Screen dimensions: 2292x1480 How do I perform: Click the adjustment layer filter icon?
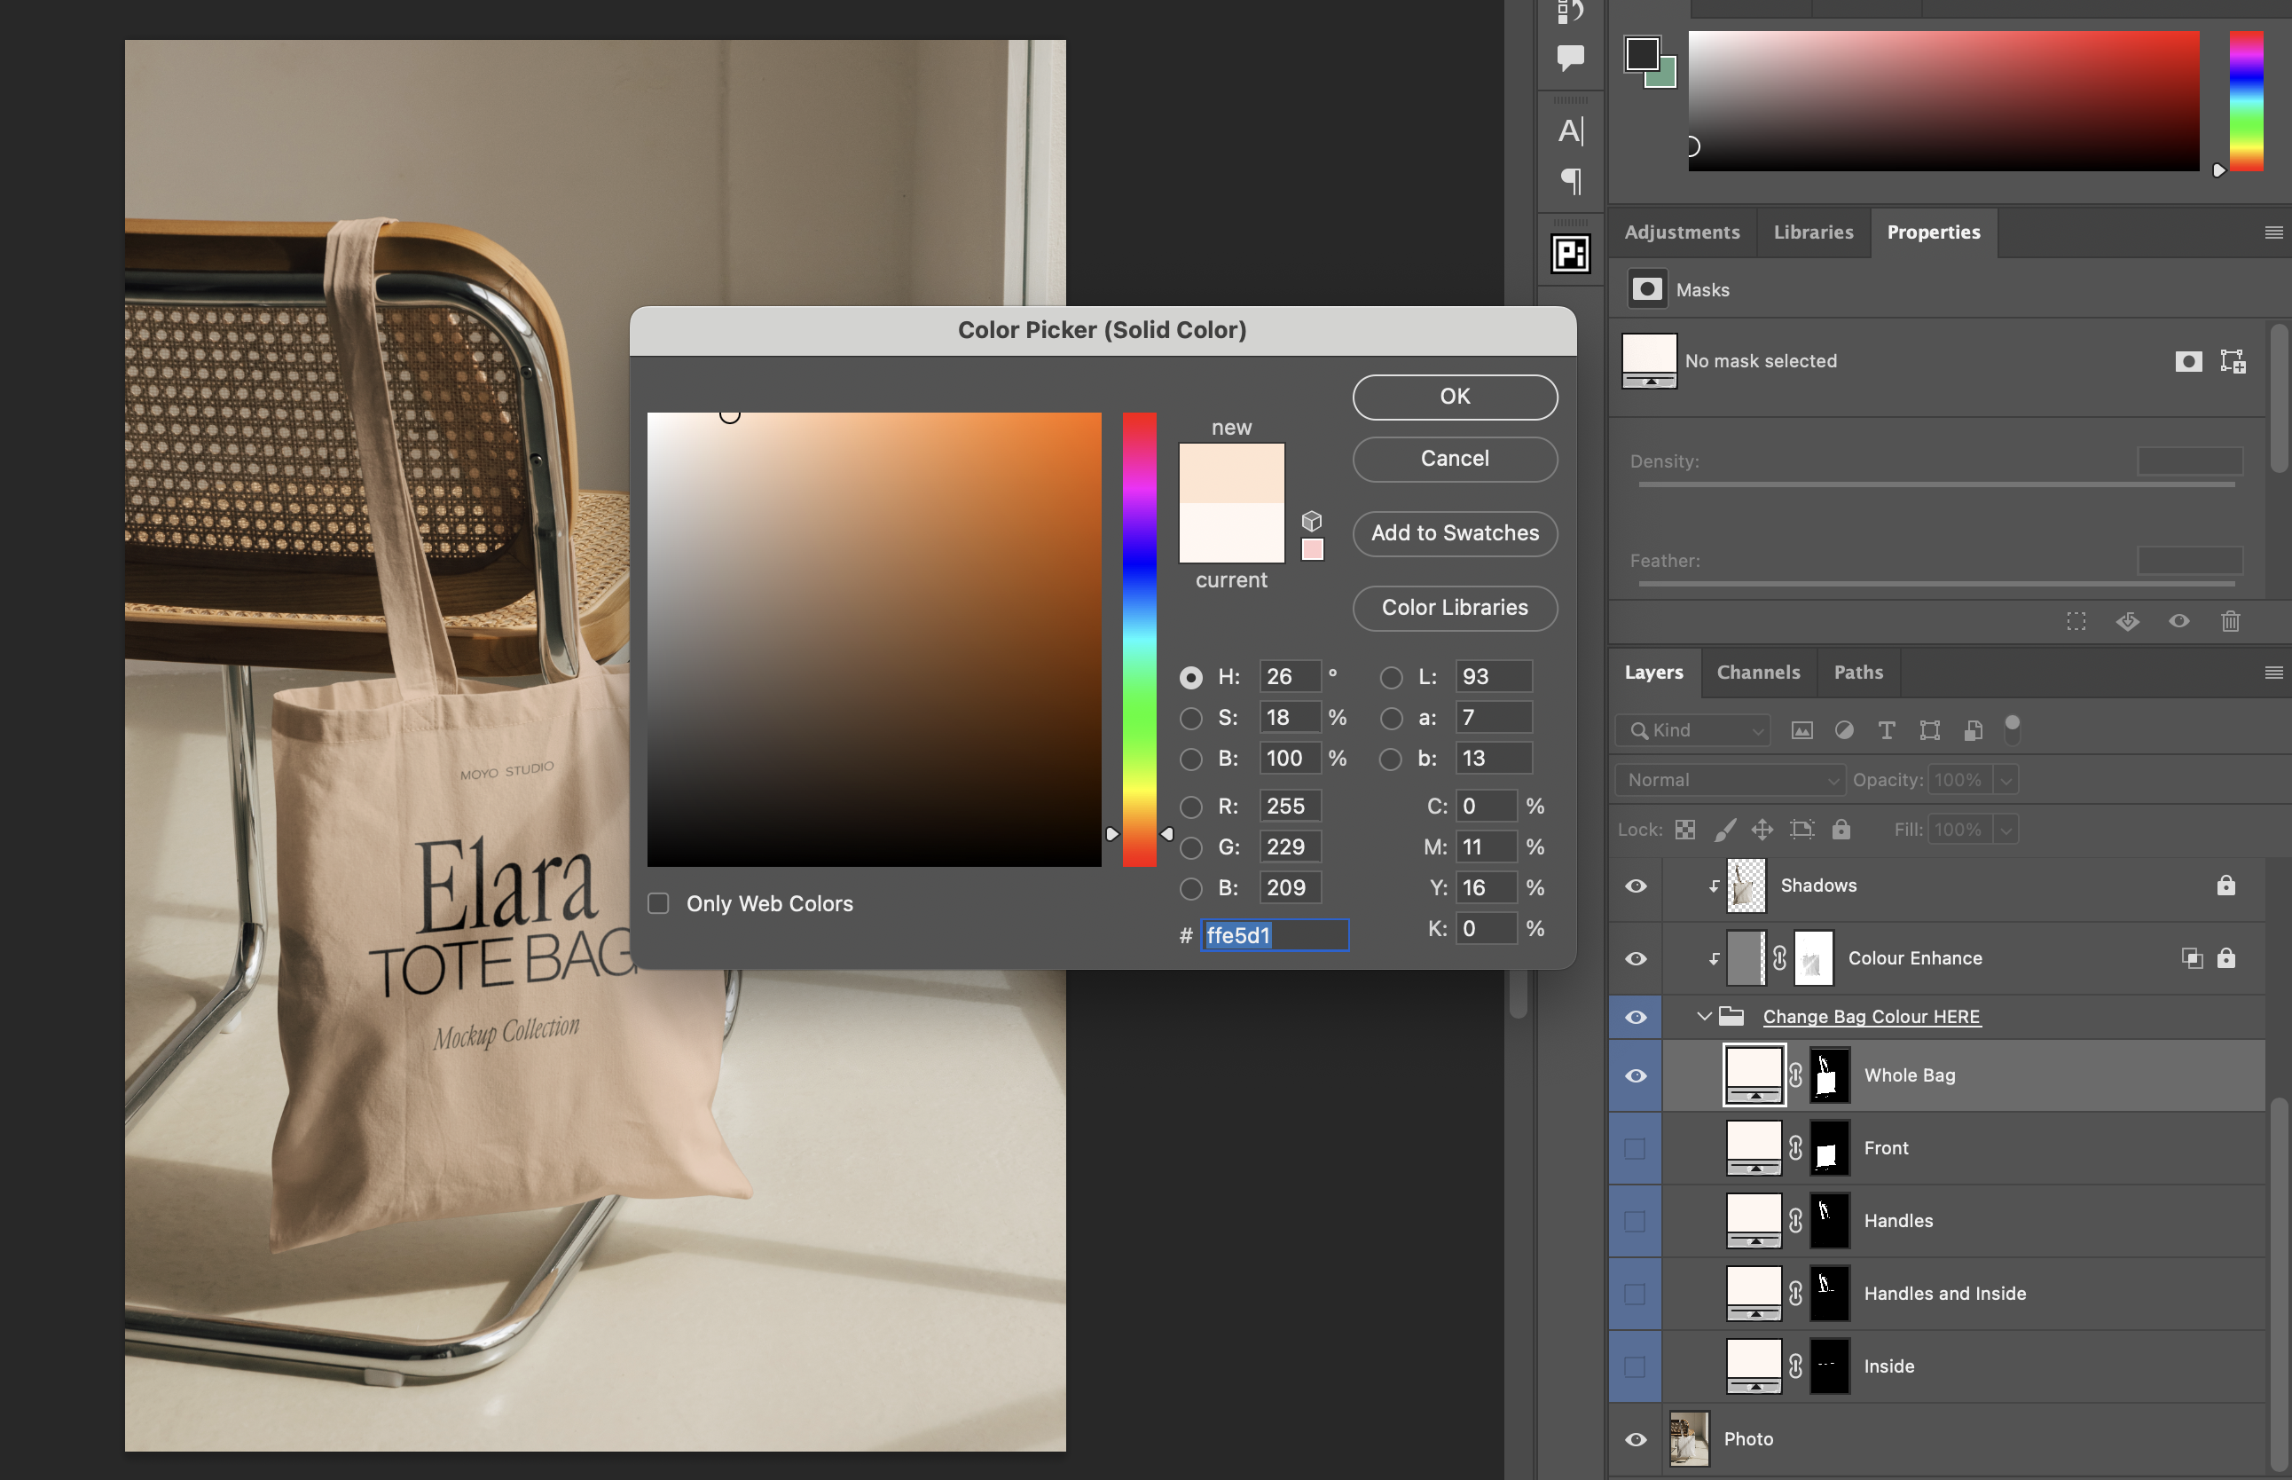pyautogui.click(x=1843, y=730)
